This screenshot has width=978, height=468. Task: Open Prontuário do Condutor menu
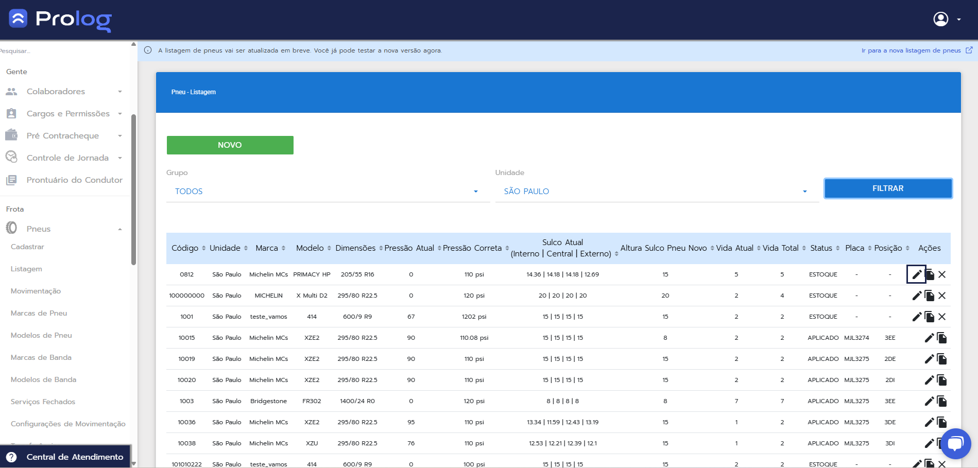[64, 180]
